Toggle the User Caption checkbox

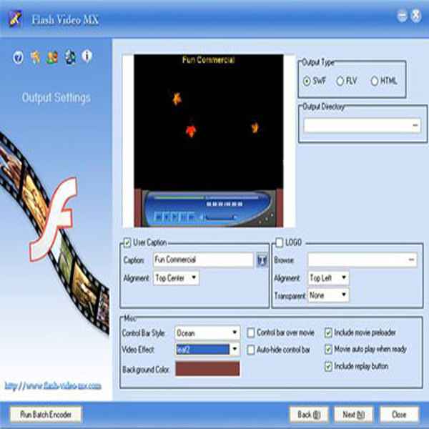tap(127, 242)
